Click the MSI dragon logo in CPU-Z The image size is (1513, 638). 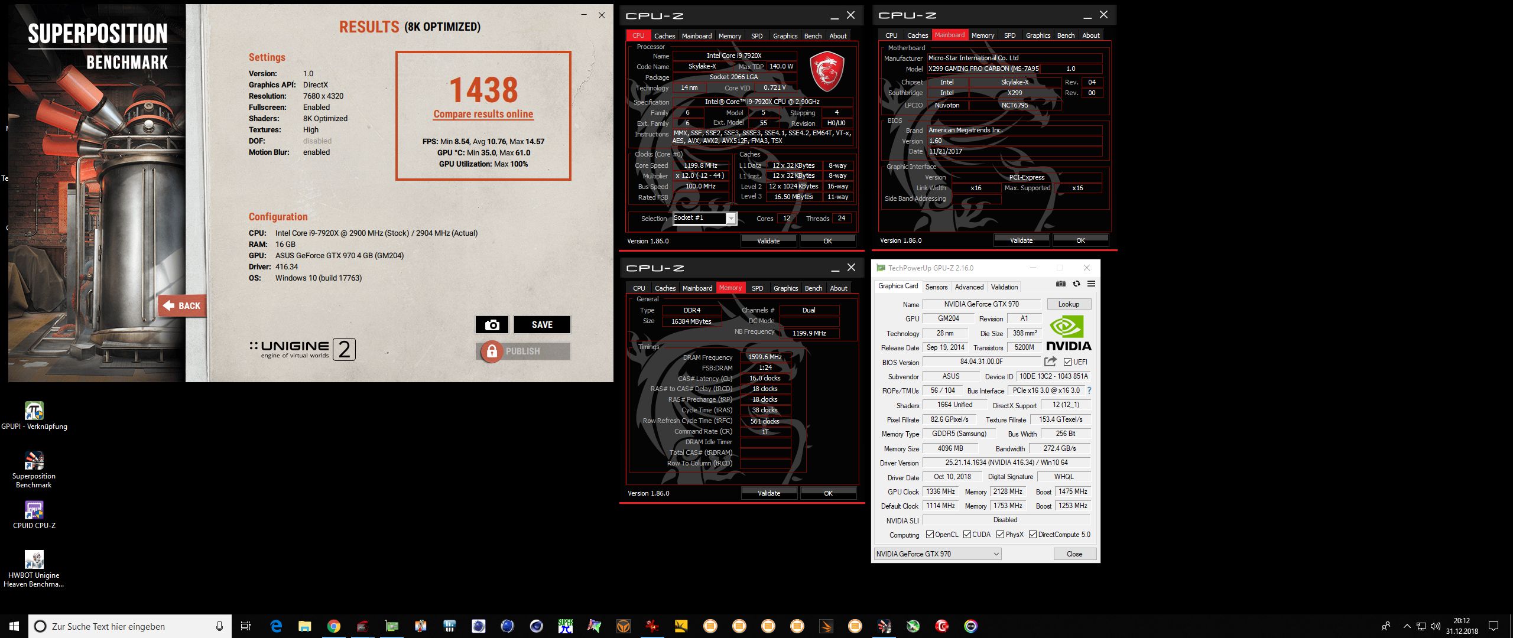point(826,71)
